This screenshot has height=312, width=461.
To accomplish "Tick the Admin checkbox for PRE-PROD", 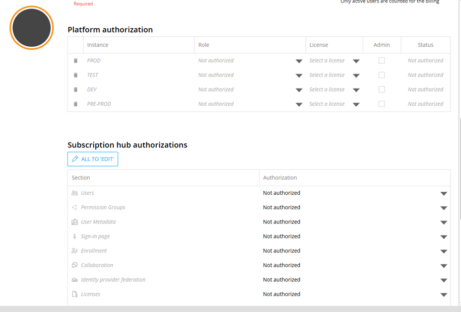I will tap(381, 104).
